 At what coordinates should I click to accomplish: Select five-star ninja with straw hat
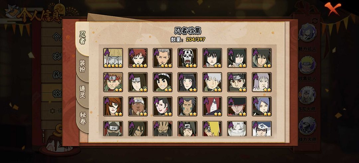[x=113, y=58]
